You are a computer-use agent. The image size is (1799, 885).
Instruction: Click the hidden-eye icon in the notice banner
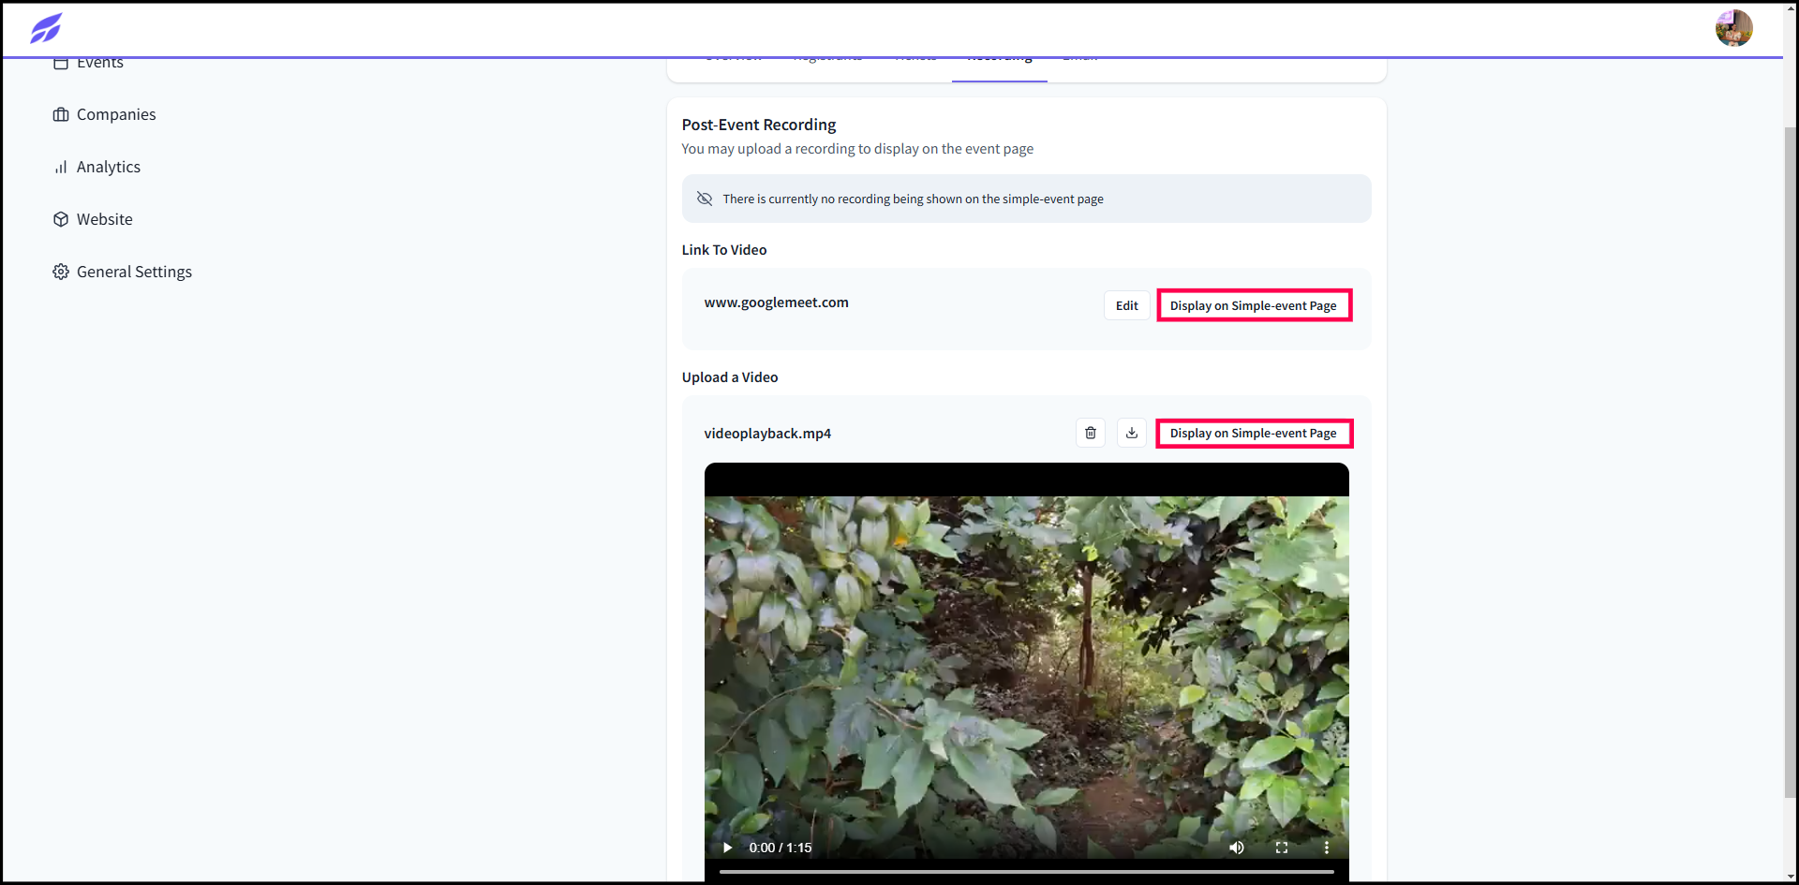click(x=705, y=199)
